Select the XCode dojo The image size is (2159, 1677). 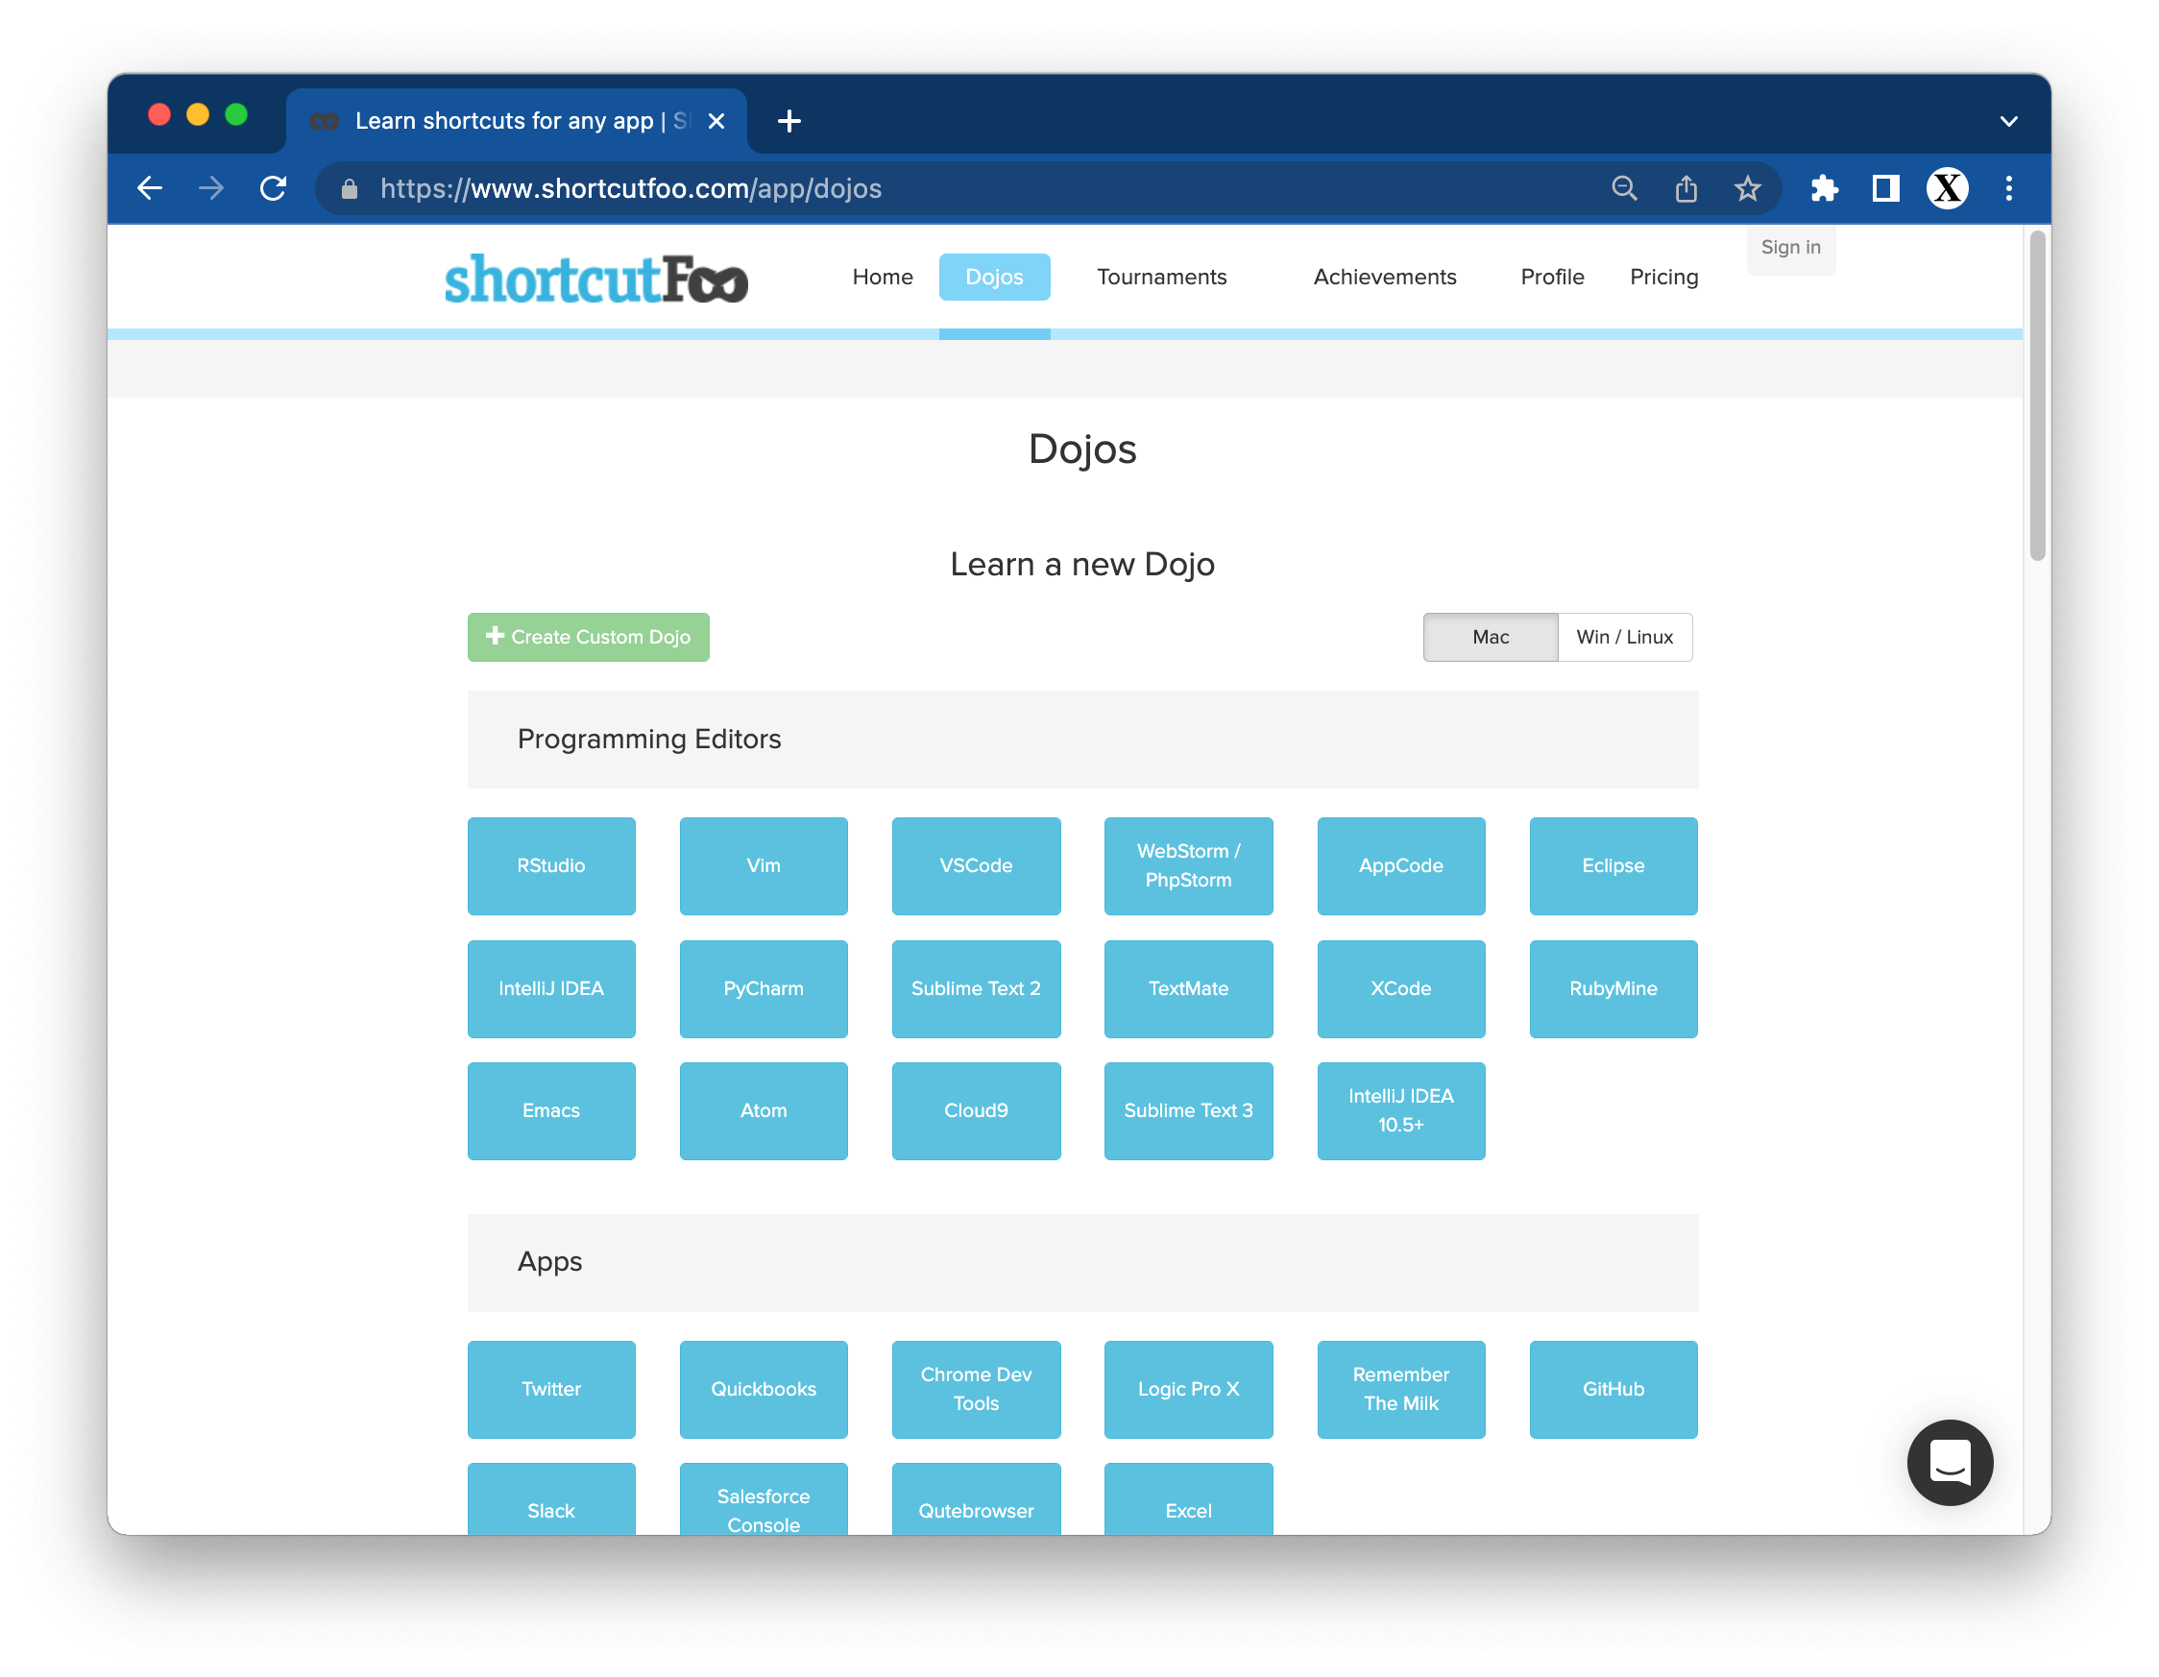(1401, 988)
